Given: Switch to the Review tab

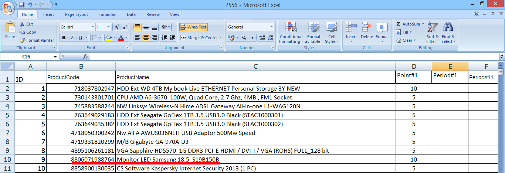Looking at the screenshot, I should pyautogui.click(x=153, y=14).
